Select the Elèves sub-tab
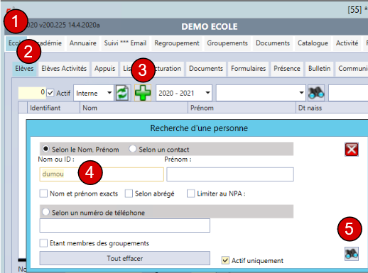368x273 pixels. pyautogui.click(x=24, y=69)
